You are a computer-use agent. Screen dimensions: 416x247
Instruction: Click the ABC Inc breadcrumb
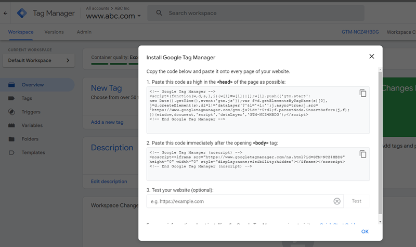[x=122, y=8]
